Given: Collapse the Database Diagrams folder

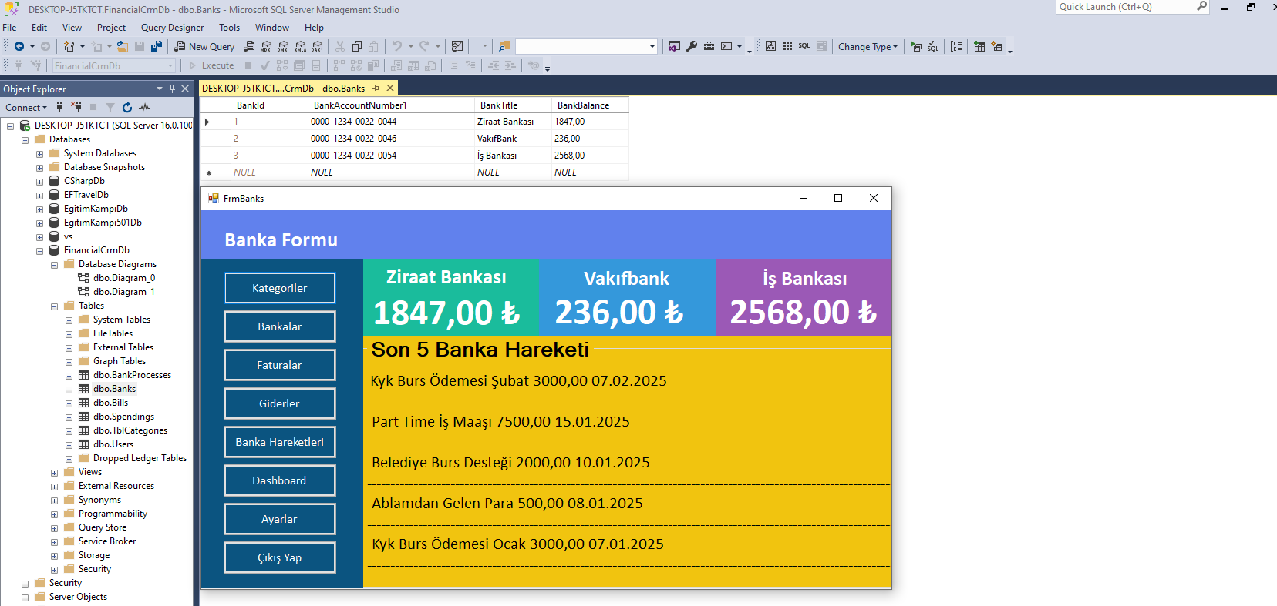Looking at the screenshot, I should click(x=54, y=265).
